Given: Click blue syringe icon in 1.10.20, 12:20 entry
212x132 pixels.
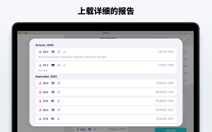Looking at the screenshot, I should click(x=59, y=52).
